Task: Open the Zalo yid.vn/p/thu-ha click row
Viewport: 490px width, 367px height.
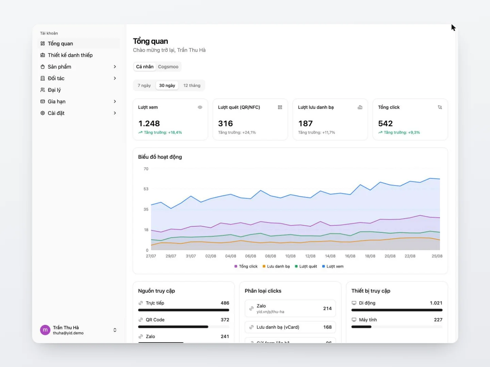Action: point(290,309)
